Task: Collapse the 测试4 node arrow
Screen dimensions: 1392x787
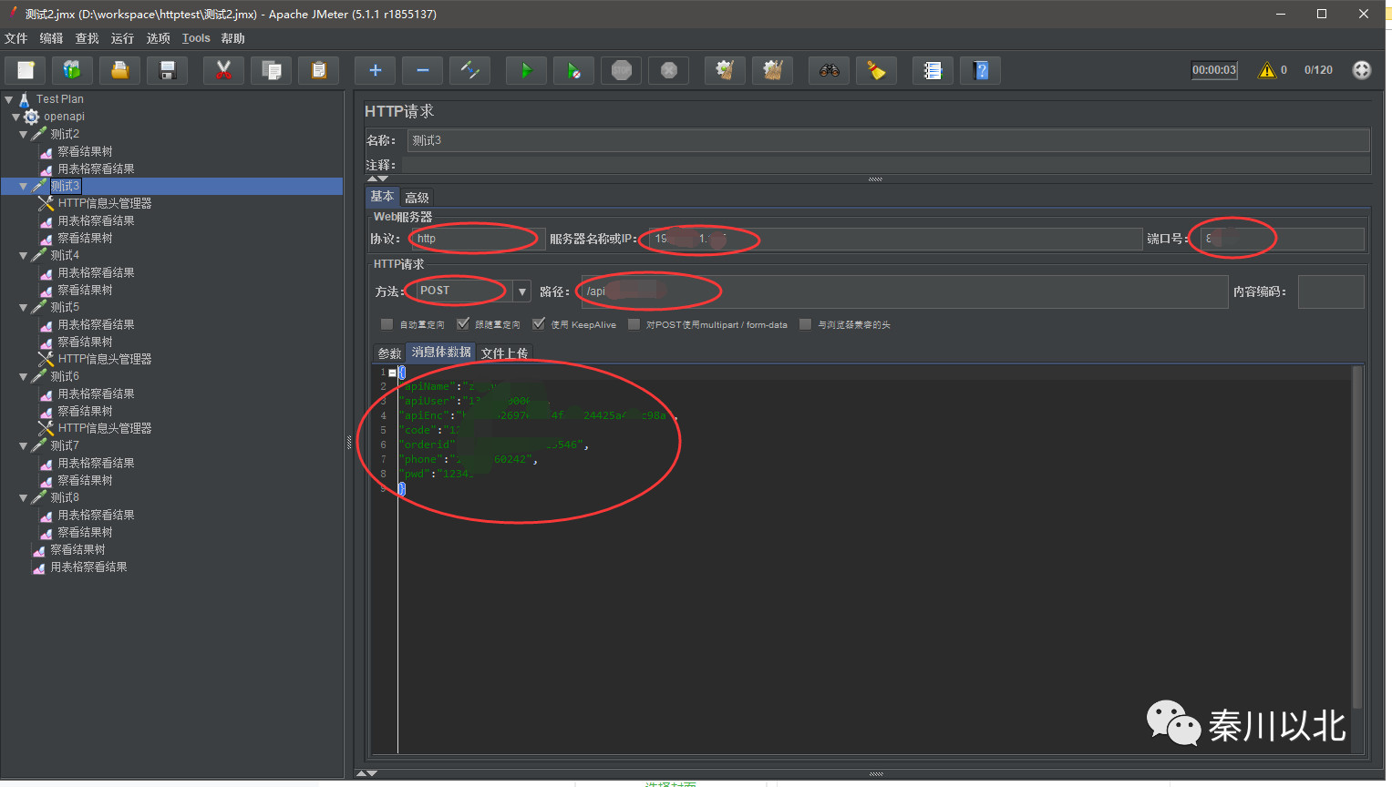Action: click(23, 255)
